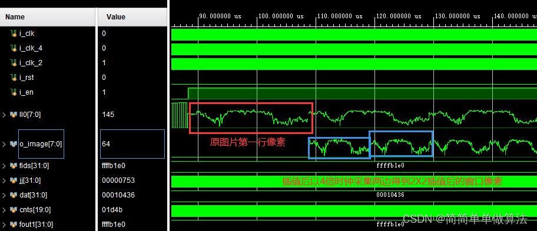Click the cnts[19:0] bus icon
Screen dimensions: 537x231
(x=14, y=210)
